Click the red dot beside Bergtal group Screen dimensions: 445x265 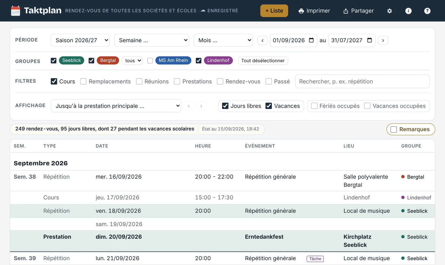coord(403,177)
